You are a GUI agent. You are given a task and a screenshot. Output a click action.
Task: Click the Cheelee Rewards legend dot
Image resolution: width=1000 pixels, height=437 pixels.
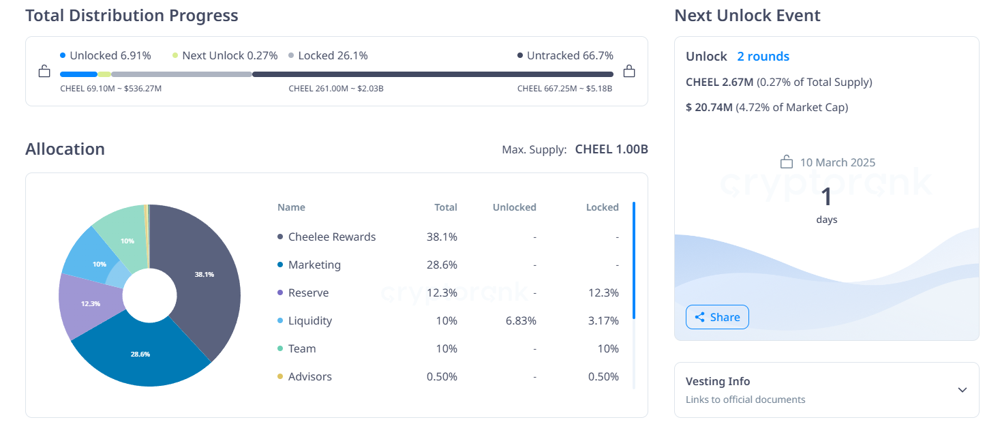[280, 237]
